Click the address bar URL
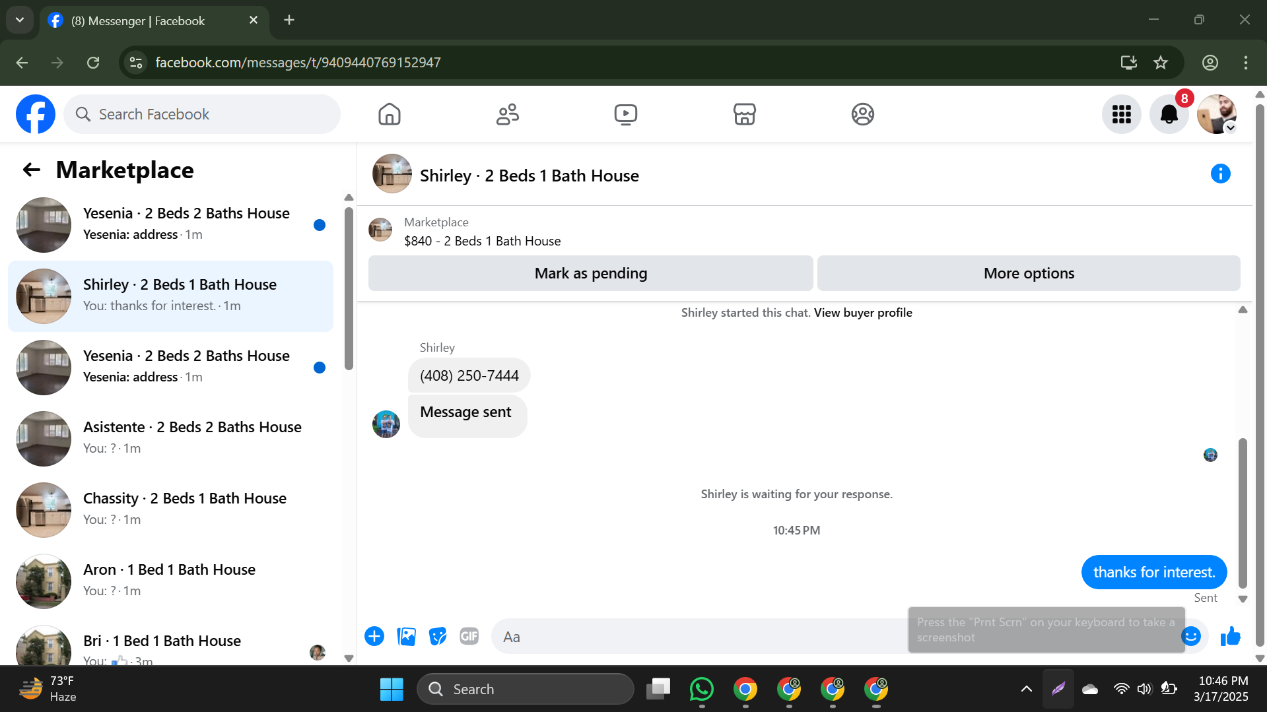 [x=298, y=63]
